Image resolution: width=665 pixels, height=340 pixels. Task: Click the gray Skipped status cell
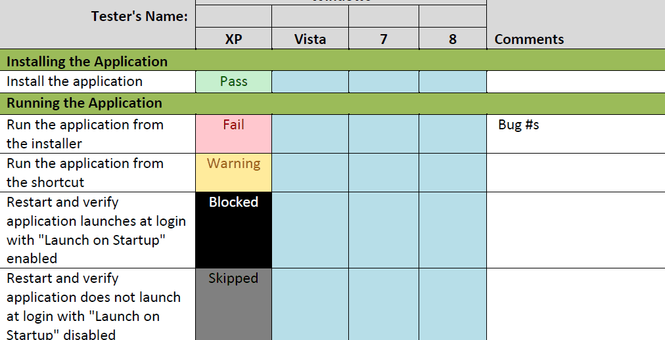[x=234, y=305]
